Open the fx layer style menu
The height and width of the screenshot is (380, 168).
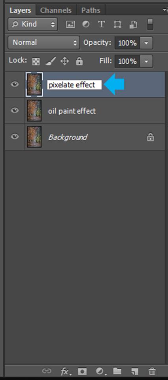click(x=66, y=371)
